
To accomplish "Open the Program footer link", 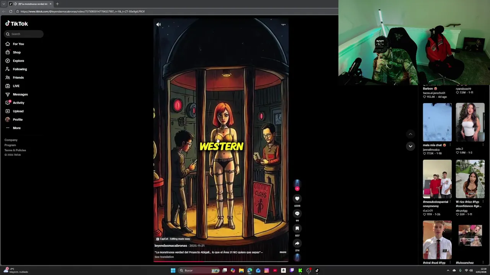I will point(10,145).
